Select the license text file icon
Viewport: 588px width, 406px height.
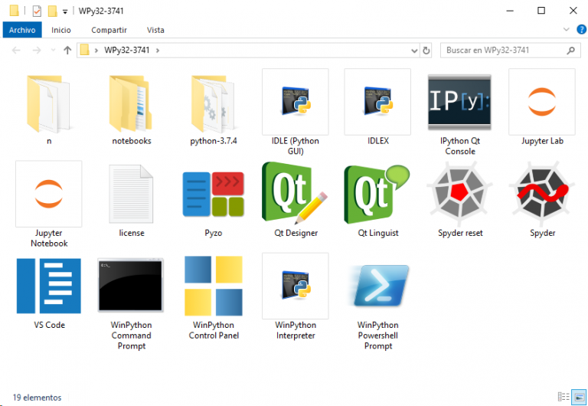[x=131, y=194]
